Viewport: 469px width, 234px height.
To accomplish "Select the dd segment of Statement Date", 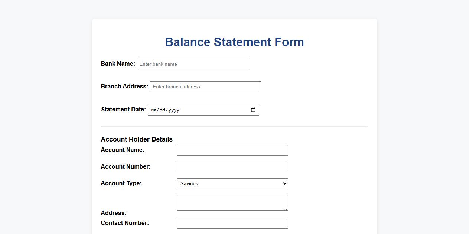I will click(163, 110).
